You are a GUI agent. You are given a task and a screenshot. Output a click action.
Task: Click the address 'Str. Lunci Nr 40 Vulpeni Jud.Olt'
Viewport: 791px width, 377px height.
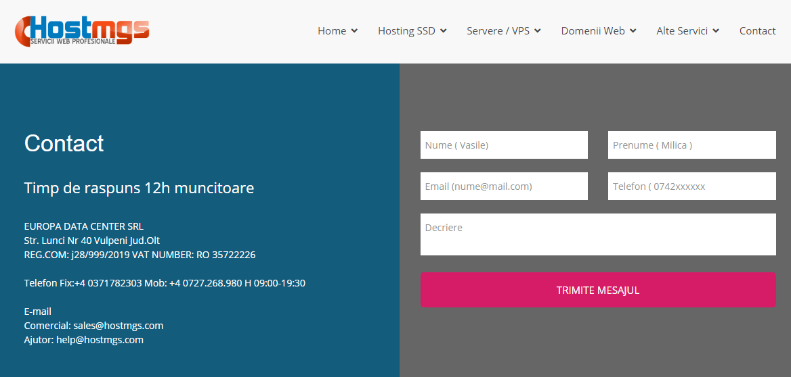[92, 241]
